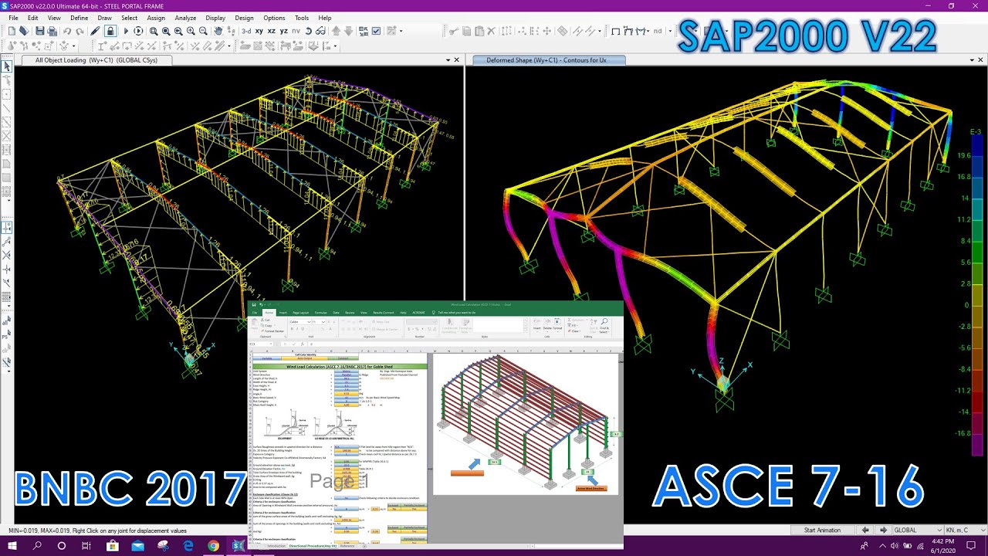Click the Perspective Toggle glasses icon

pyautogui.click(x=320, y=31)
